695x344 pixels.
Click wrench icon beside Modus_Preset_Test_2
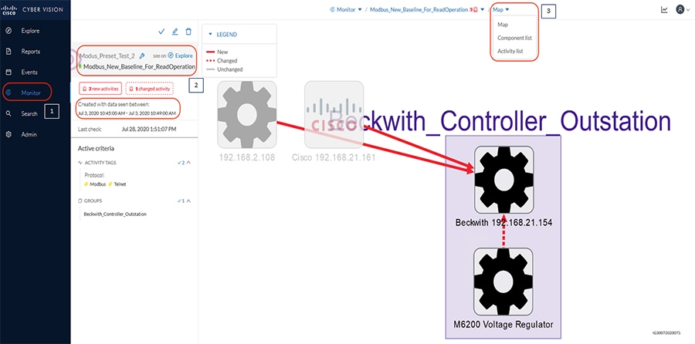pos(142,56)
